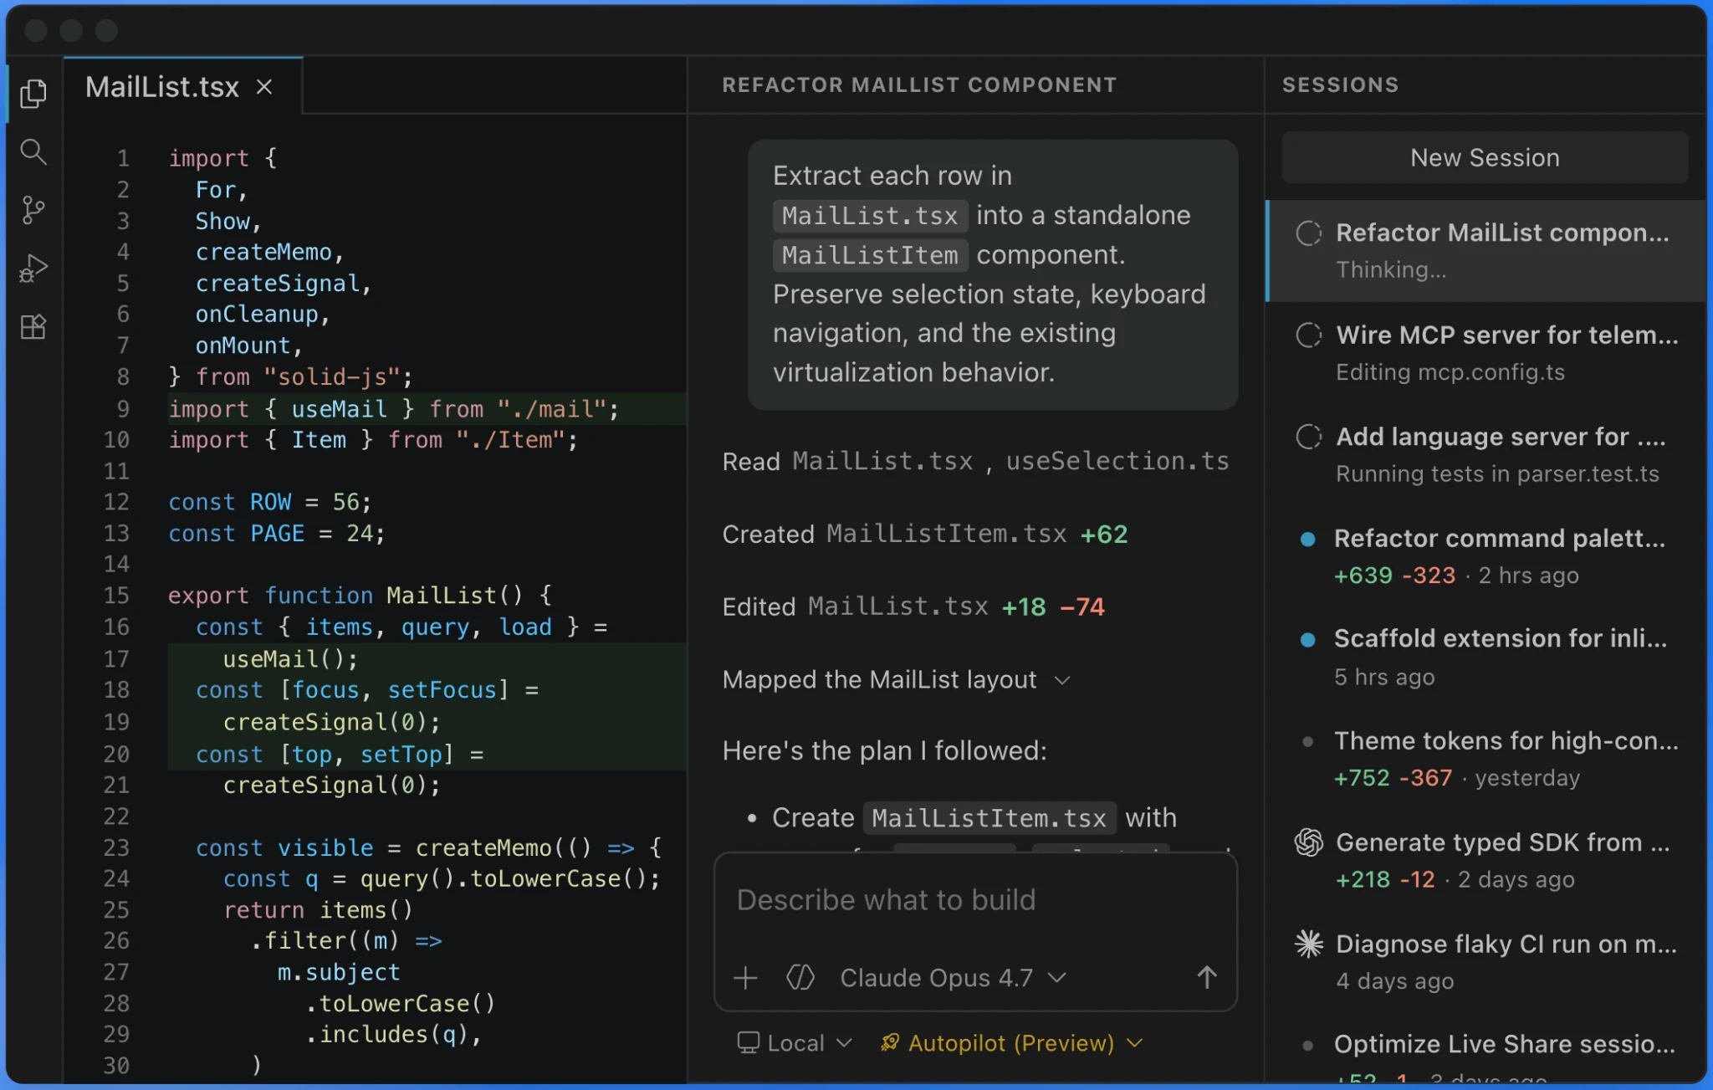Click the Claude starburst icon on Diagnose flaky CI
Screen dimensions: 1713x1090
click(x=1309, y=944)
